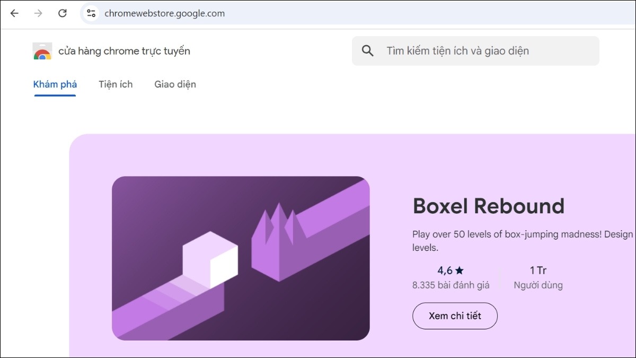Image resolution: width=636 pixels, height=358 pixels.
Task: Select the chromewebstore.google.com address bar
Action: [358, 13]
